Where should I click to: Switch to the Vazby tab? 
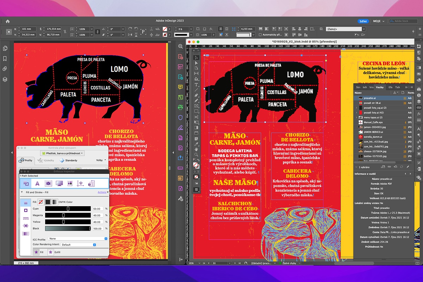pos(380,87)
